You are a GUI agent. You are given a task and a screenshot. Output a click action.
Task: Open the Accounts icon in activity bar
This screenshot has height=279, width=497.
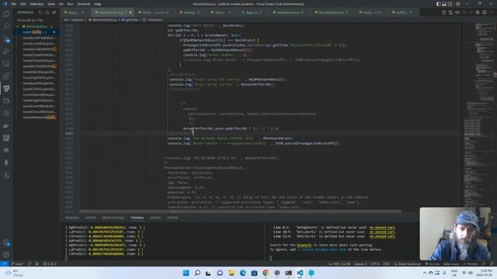(6, 243)
